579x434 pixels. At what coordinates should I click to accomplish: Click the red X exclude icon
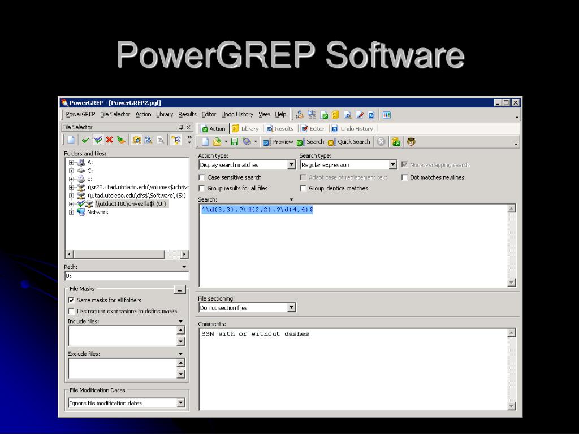(109, 140)
